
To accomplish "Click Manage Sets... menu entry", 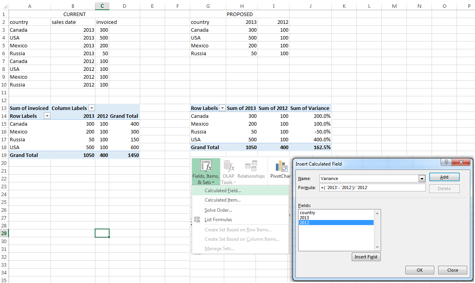I will coord(240,249).
